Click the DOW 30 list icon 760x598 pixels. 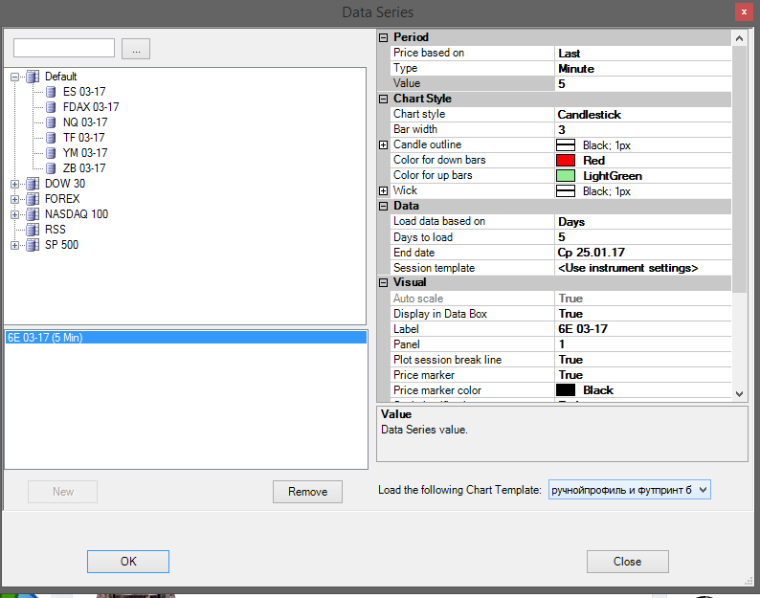coord(33,184)
